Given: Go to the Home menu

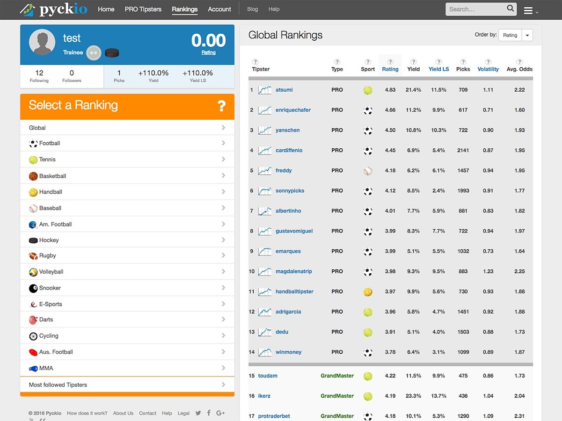Looking at the screenshot, I should 106,9.
